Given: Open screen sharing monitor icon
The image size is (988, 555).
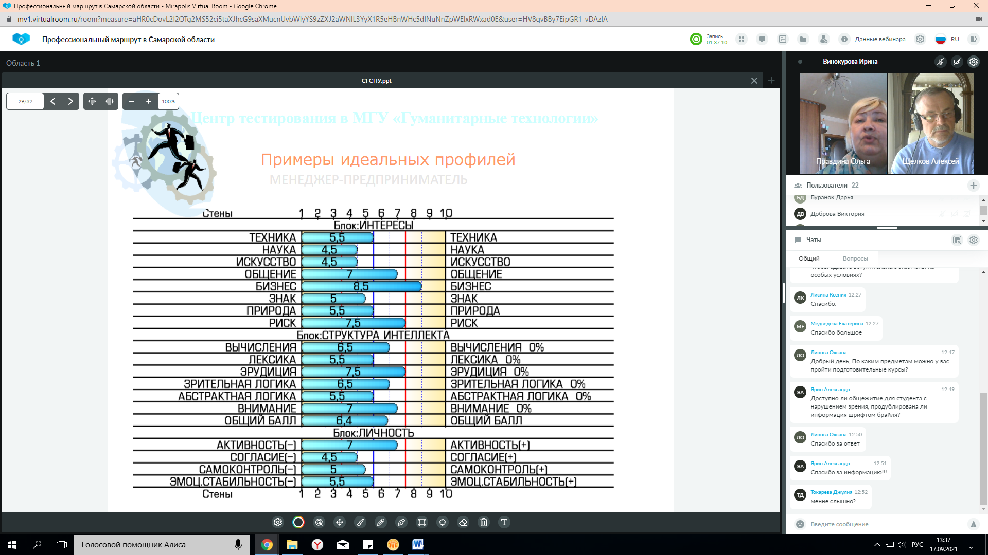Looking at the screenshot, I should pos(762,39).
